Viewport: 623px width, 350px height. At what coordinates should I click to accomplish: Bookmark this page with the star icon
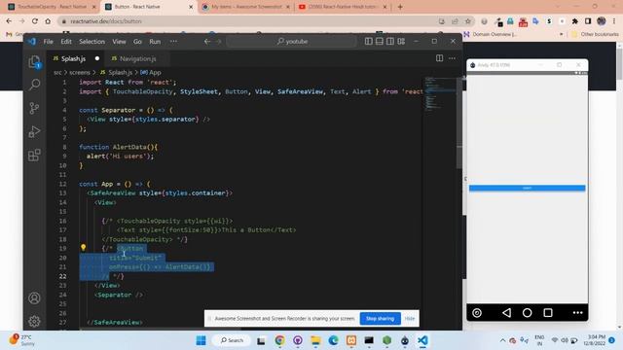coord(468,21)
